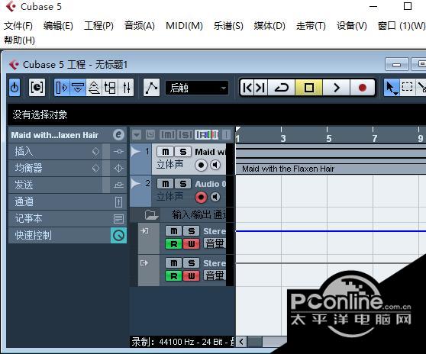Open the 走带(T) menu
426x354 pixels.
coord(311,26)
